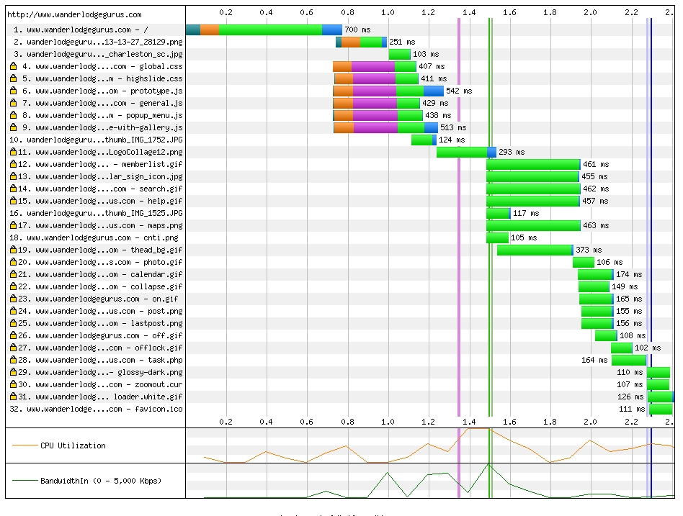683x516 pixels.
Task: Click the lock icon next to popup_menu.js
Action: (13, 115)
